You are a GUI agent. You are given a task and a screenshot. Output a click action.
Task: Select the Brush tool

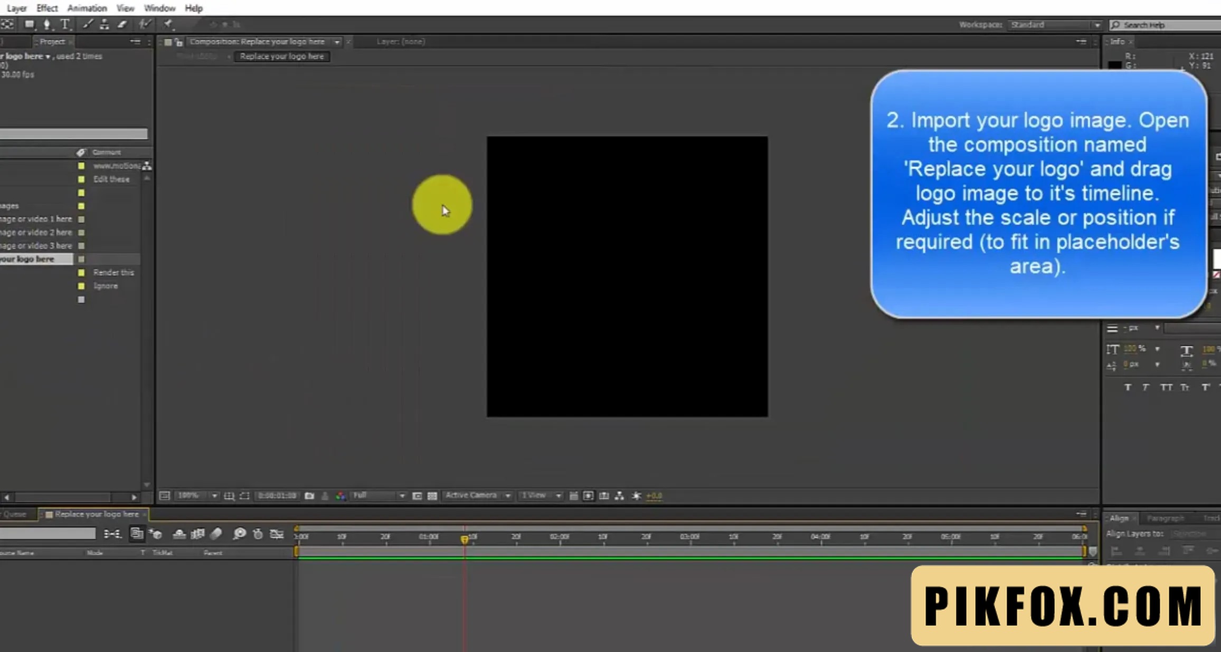pos(88,24)
